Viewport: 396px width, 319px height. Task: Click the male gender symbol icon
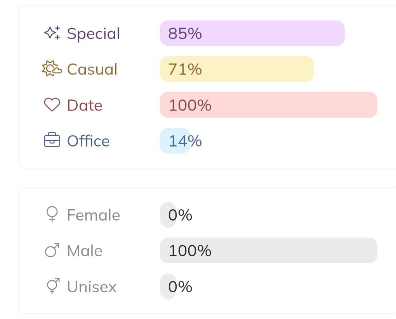point(52,250)
